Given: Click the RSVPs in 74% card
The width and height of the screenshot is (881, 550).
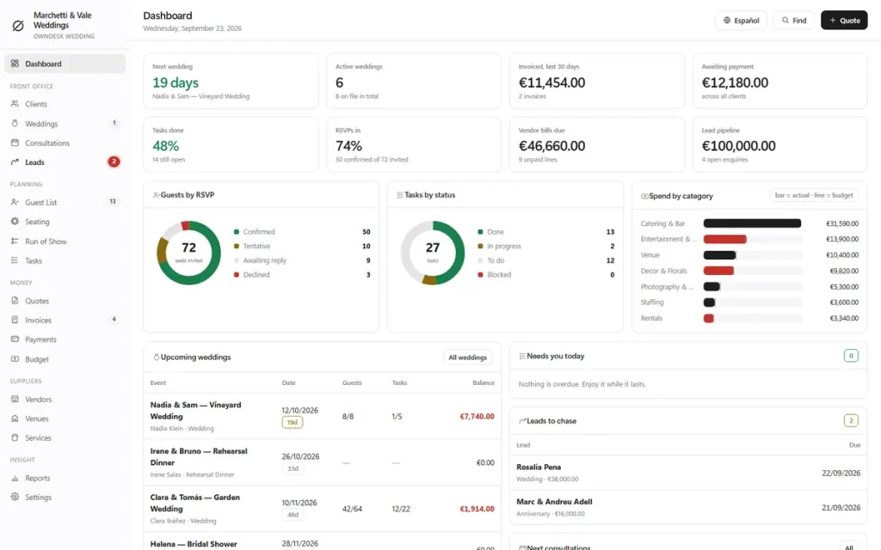Looking at the screenshot, I should pyautogui.click(x=414, y=144).
